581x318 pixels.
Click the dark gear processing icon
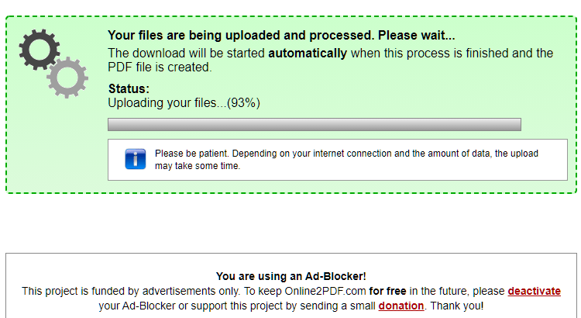(40, 50)
